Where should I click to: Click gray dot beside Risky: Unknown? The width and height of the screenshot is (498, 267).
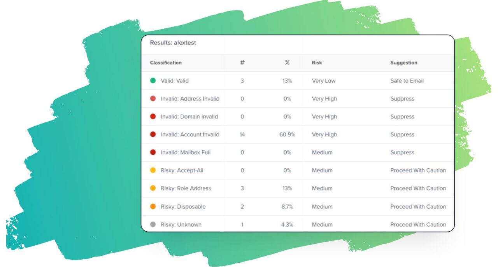coord(153,224)
